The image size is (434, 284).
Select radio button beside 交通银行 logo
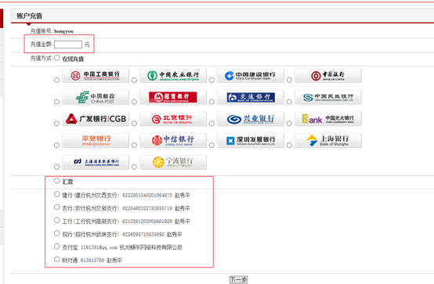coord(212,102)
